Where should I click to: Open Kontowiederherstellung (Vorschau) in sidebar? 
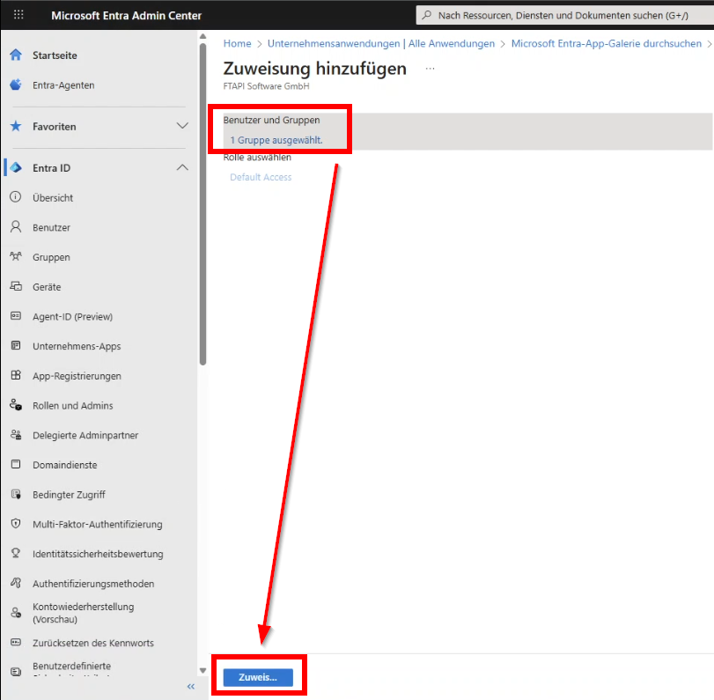tap(84, 613)
